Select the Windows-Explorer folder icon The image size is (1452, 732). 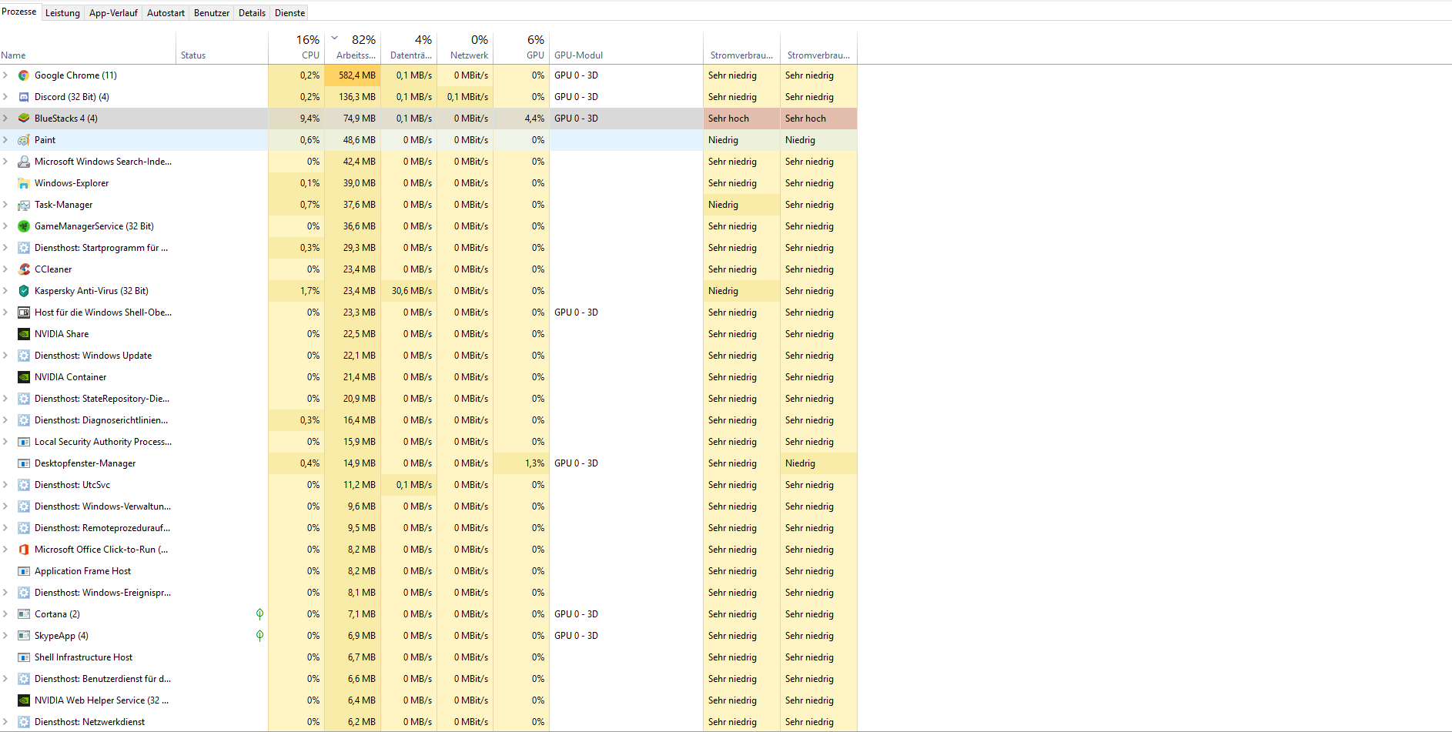click(24, 183)
